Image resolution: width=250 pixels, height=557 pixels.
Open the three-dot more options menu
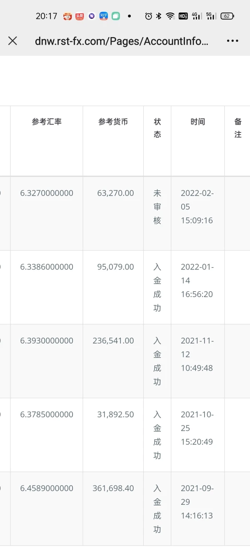(x=232, y=41)
